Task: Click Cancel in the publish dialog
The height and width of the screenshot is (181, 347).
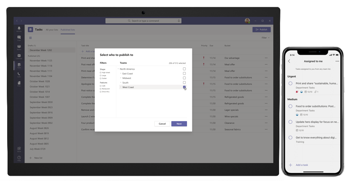Action: click(162, 124)
